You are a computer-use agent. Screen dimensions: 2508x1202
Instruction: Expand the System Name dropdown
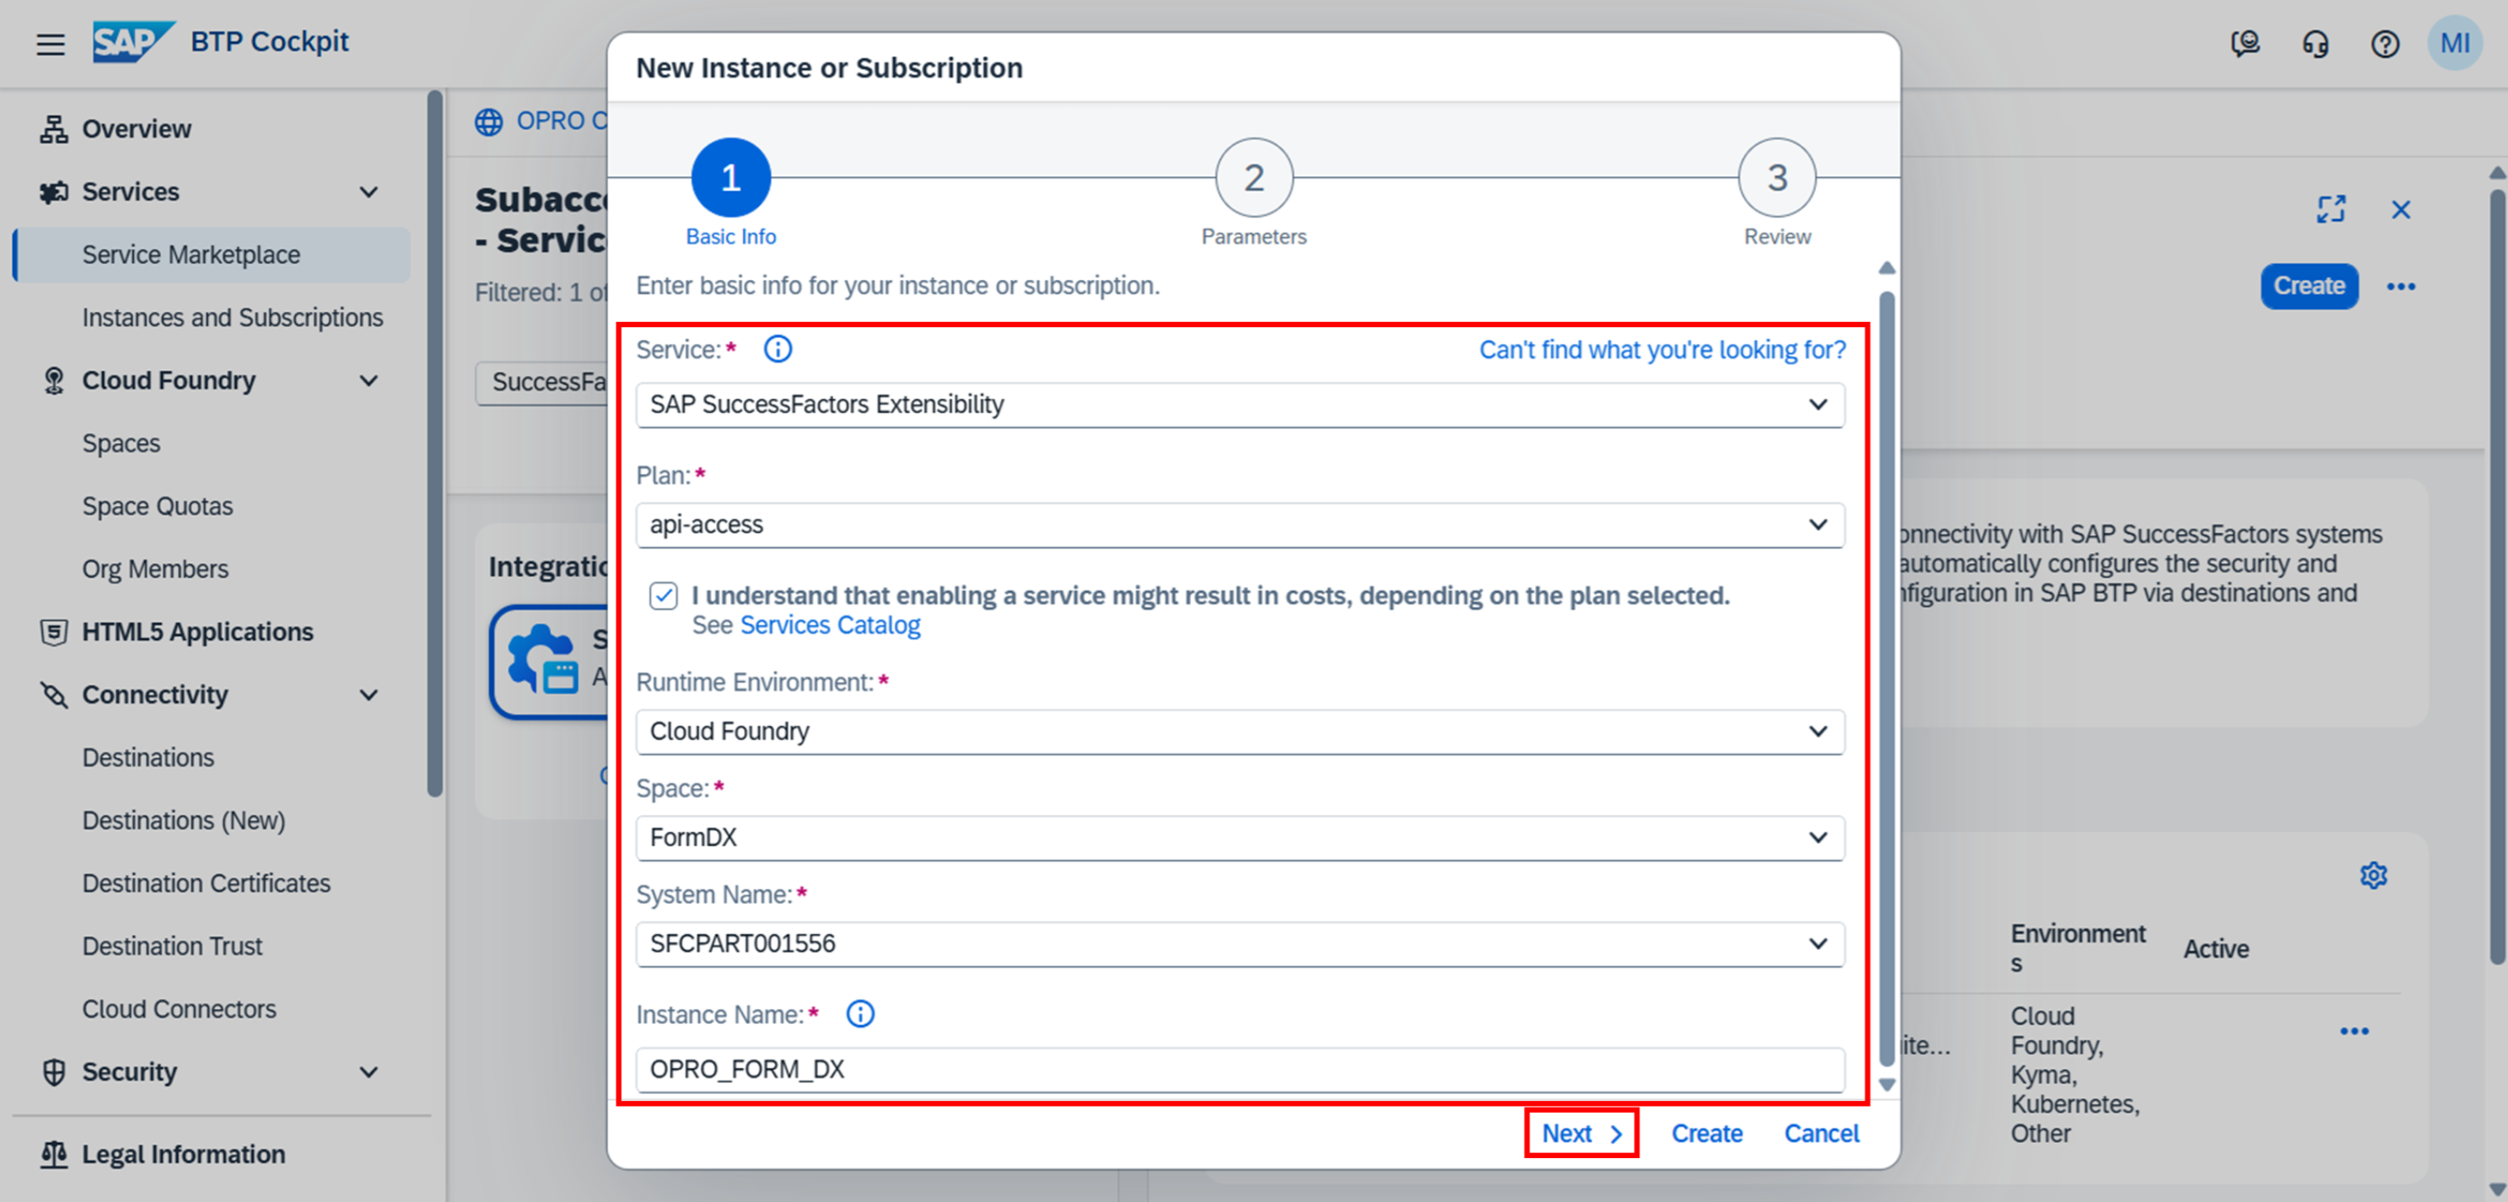(1816, 943)
